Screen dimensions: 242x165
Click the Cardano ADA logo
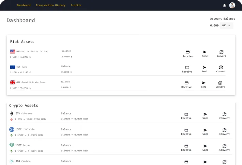point(12,161)
